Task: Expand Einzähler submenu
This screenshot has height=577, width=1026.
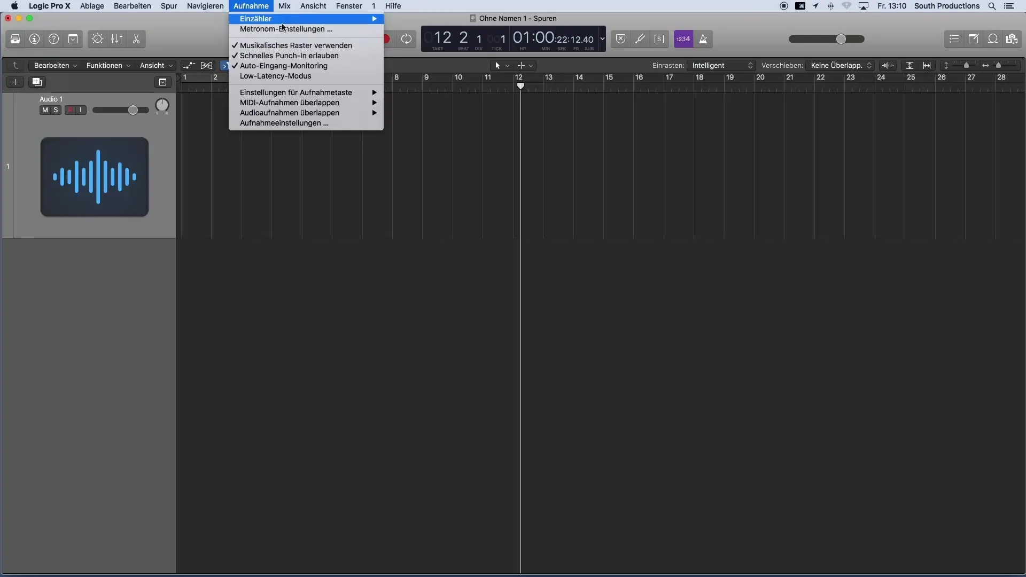Action: [306, 19]
